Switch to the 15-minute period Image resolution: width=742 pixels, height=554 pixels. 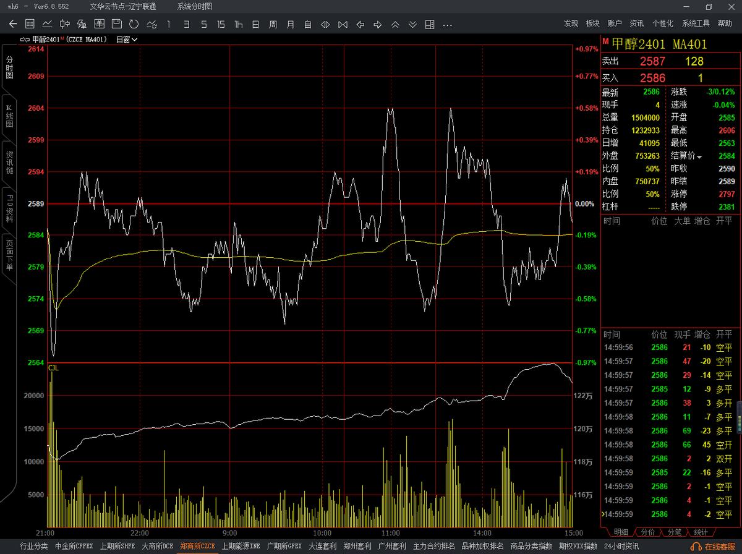(221, 25)
